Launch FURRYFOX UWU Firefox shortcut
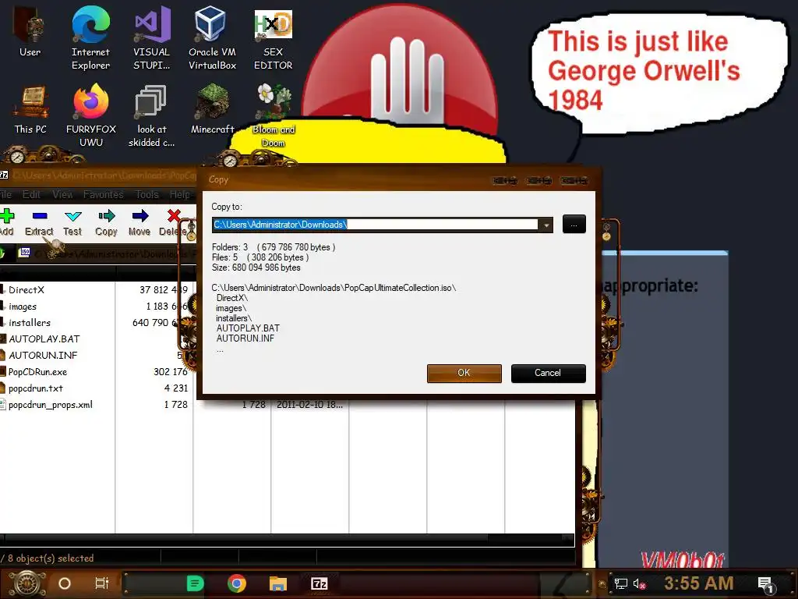798x599 pixels. click(91, 116)
